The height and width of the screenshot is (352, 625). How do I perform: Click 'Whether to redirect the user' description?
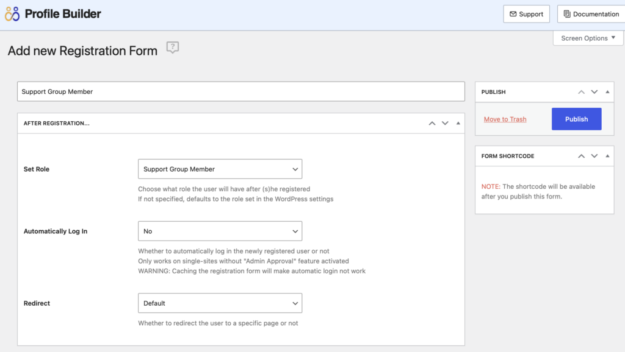click(218, 323)
